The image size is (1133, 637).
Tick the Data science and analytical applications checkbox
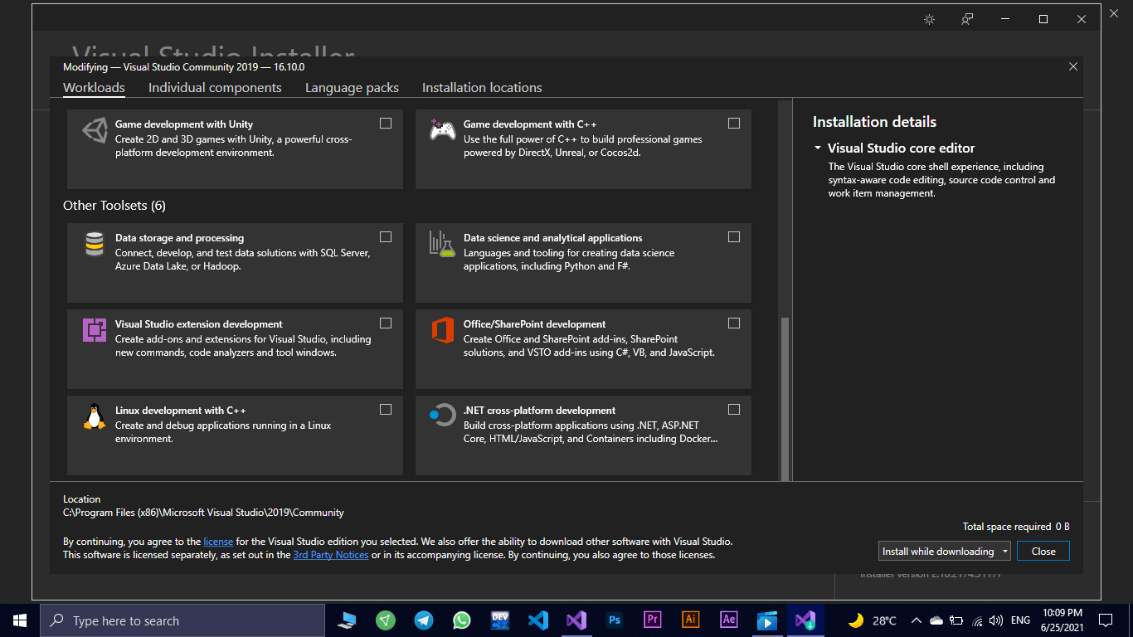click(x=734, y=237)
